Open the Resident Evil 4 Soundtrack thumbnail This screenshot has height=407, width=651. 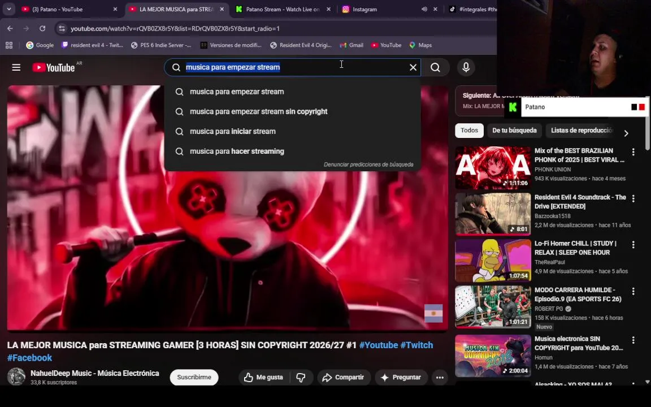(493, 214)
